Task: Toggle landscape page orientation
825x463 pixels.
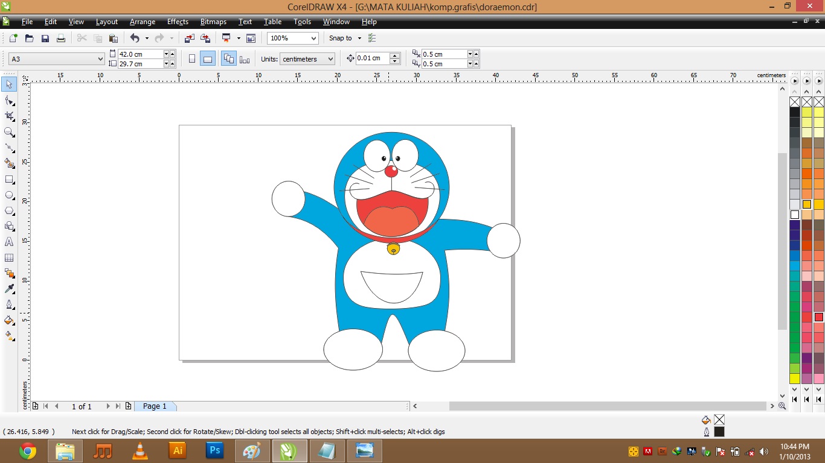Action: pos(208,58)
